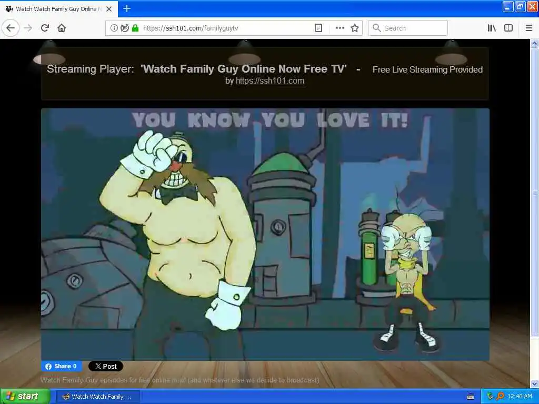This screenshot has height=404, width=539.
Task: Open the on-screen keyboard tray icon
Action: [471, 397]
